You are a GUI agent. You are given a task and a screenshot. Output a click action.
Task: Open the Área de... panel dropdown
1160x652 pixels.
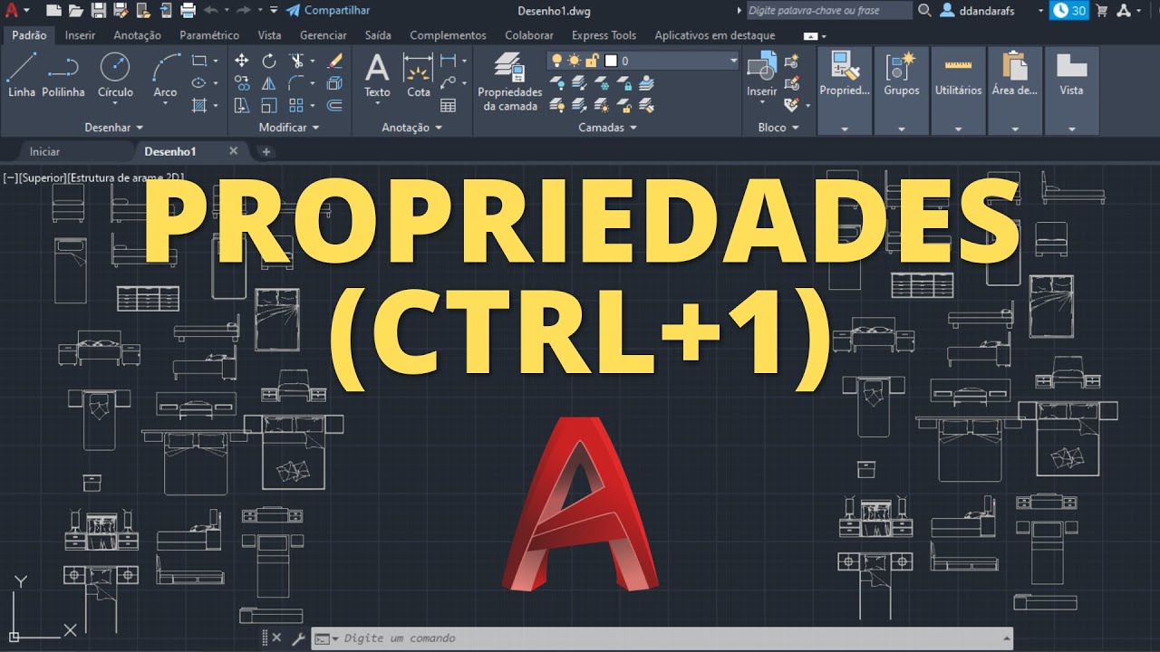pos(1015,129)
